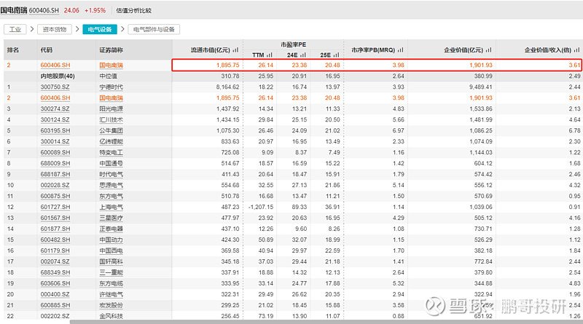The image size is (583, 324).
Task: Click the 内地股票(40) median row label
Action: 58,76
